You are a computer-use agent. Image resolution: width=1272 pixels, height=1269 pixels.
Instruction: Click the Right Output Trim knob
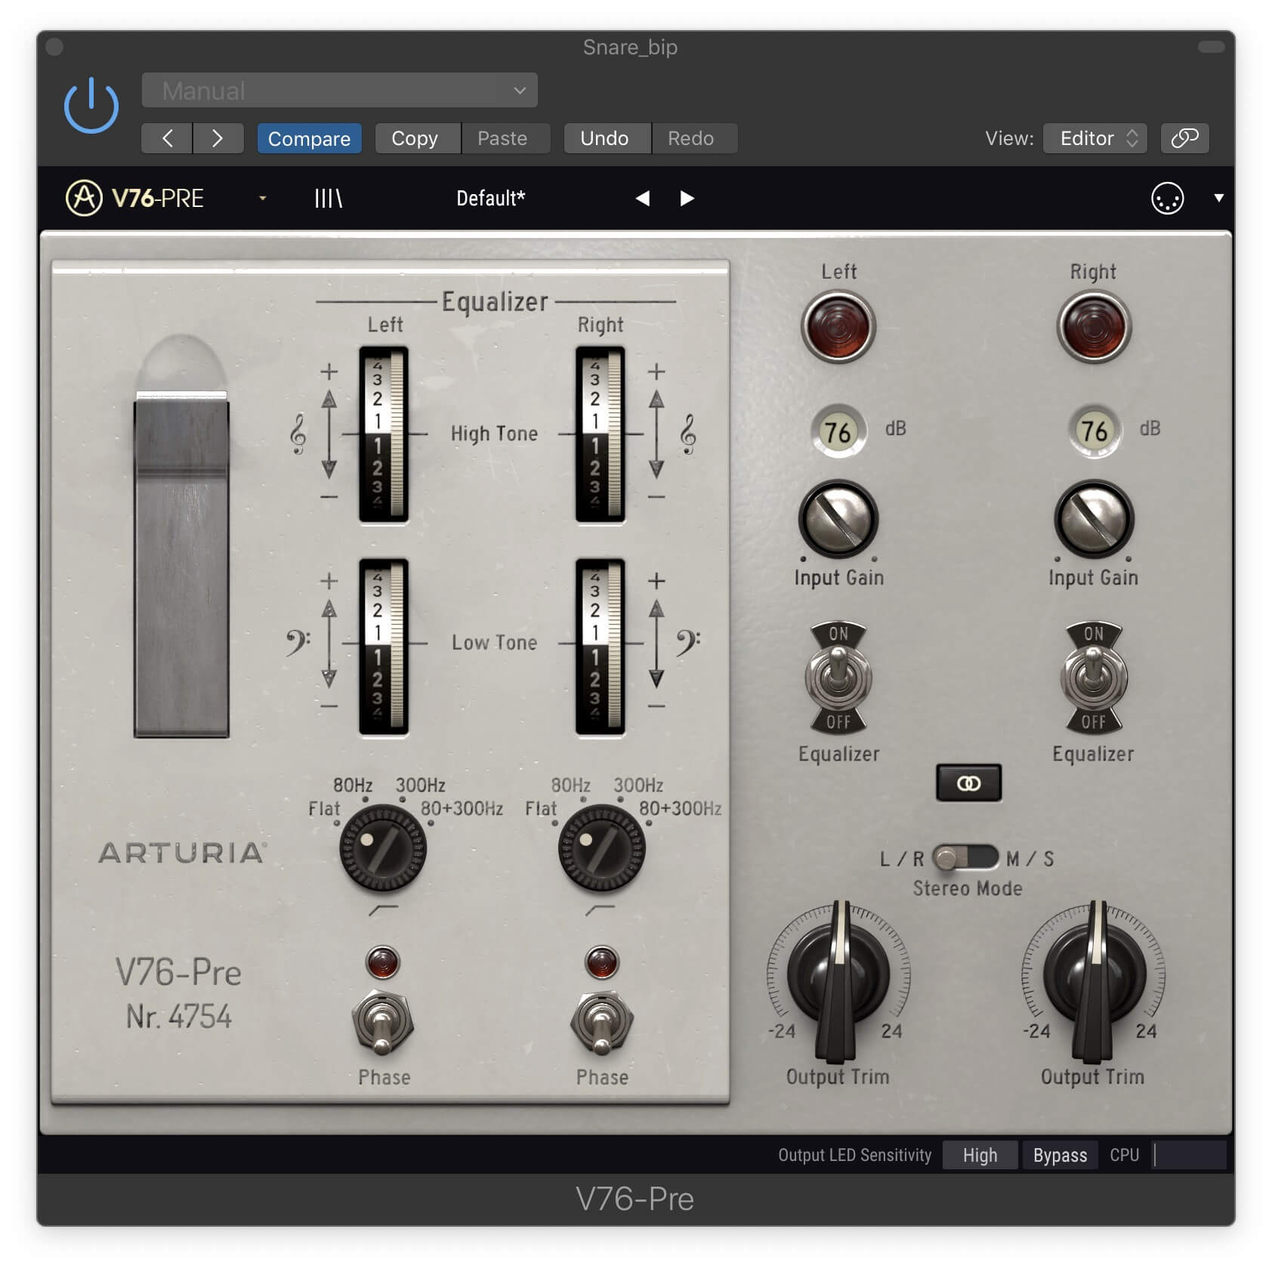coord(1094,978)
